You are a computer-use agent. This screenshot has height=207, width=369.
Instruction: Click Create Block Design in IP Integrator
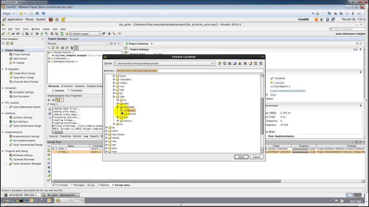(x=24, y=73)
